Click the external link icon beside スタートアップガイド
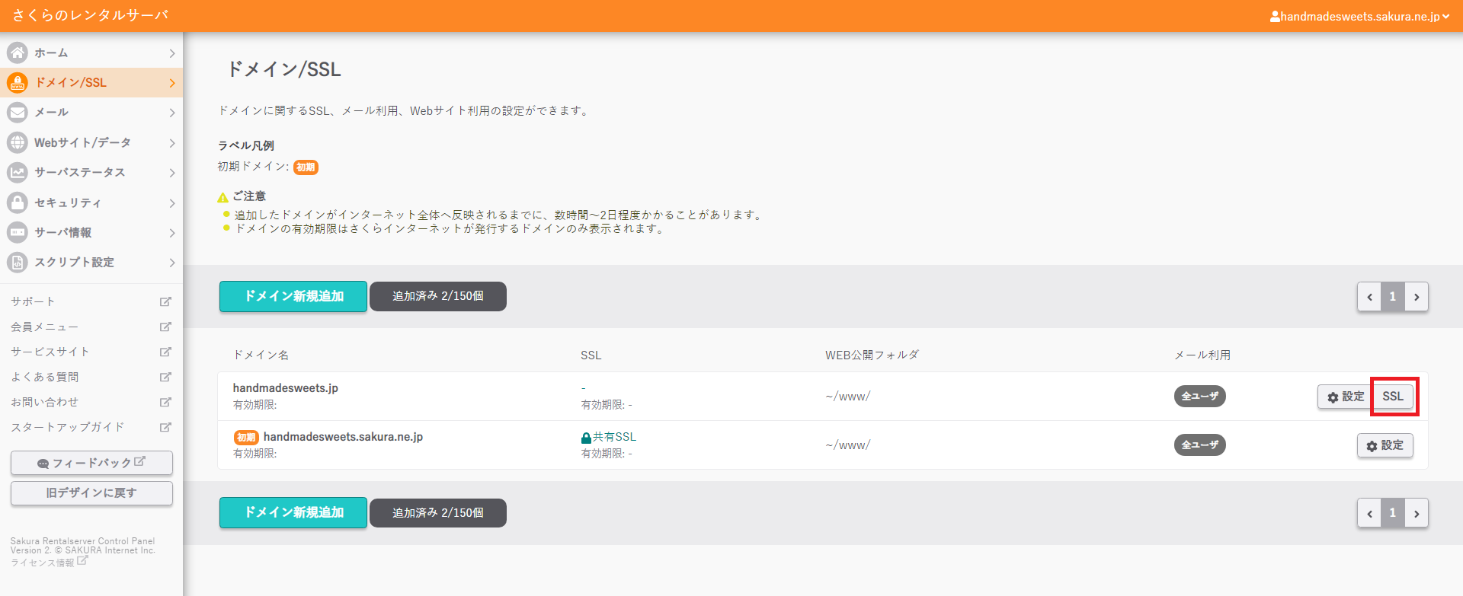 coord(165,427)
